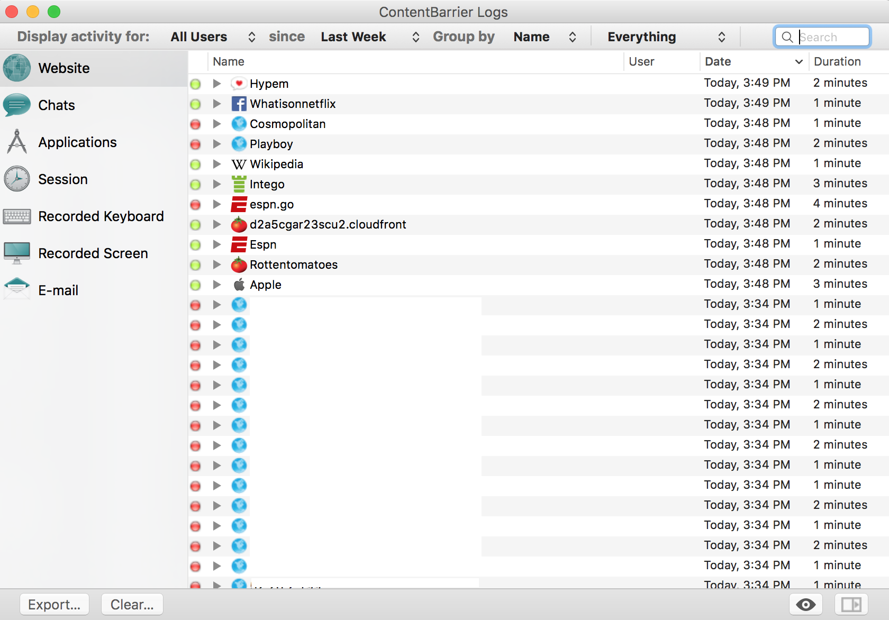This screenshot has height=620, width=889.
Task: Sort by the Date column header
Action: [x=754, y=61]
